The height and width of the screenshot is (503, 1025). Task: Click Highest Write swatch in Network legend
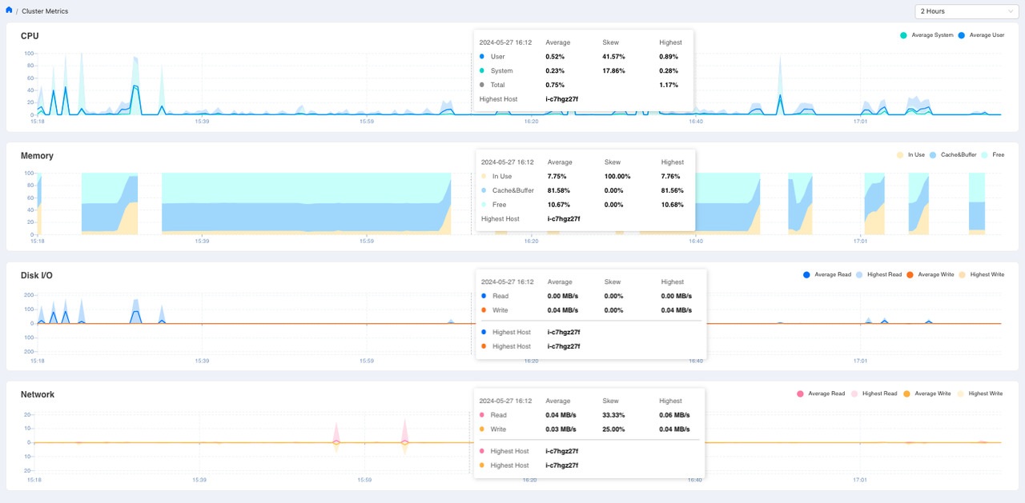[x=960, y=394]
